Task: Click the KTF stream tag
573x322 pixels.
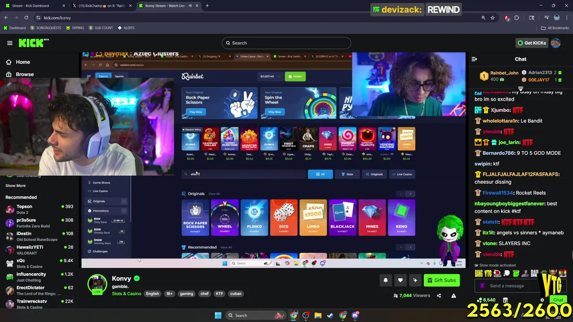Action: (x=219, y=294)
